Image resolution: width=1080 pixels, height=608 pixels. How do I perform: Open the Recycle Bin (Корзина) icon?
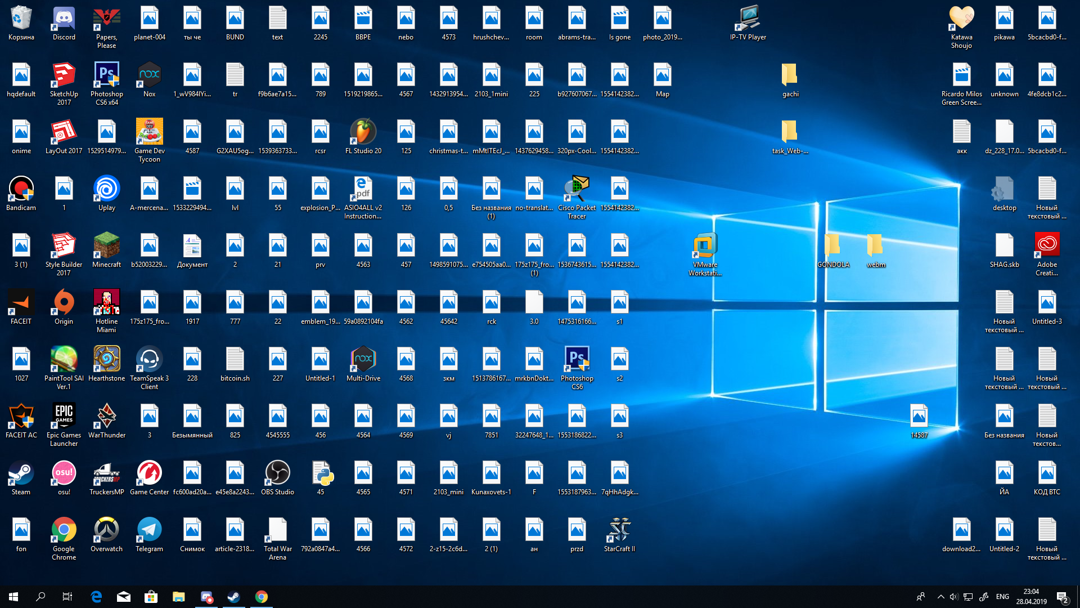[21, 24]
